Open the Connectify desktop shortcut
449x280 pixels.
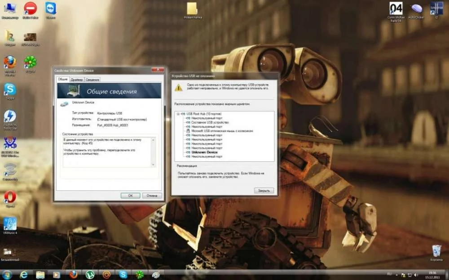point(10,172)
